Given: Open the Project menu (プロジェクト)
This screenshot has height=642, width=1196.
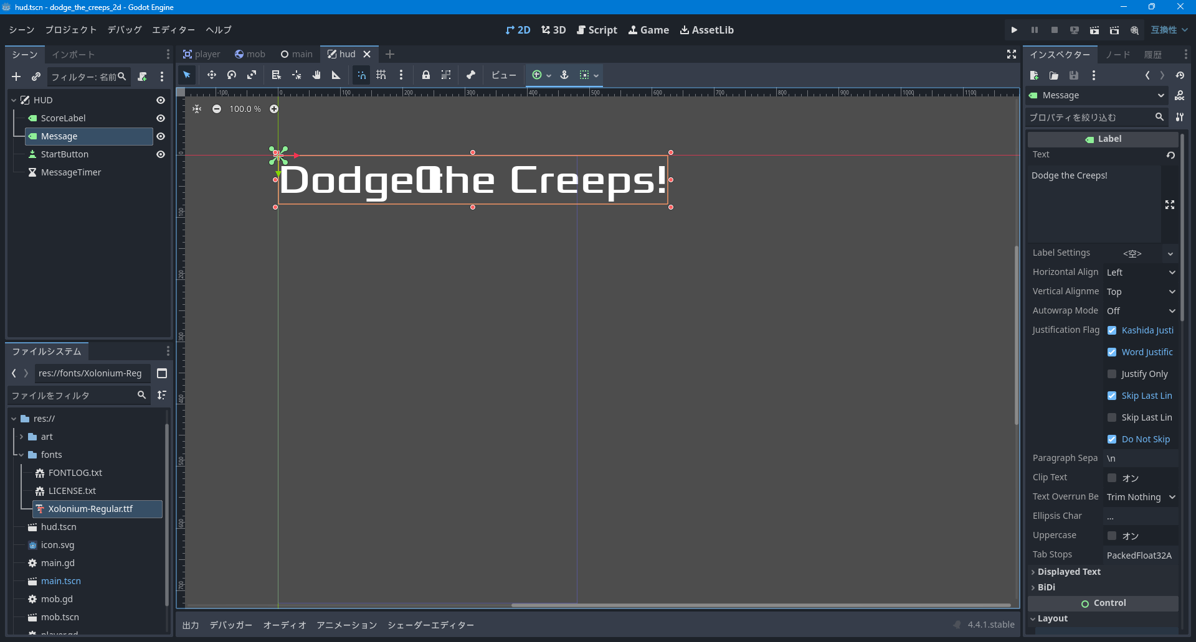Looking at the screenshot, I should coord(71,30).
